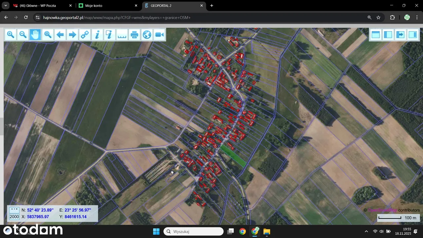The height and width of the screenshot is (238, 423).
Task: Click the zoom in magnifier tool
Action: point(11,34)
